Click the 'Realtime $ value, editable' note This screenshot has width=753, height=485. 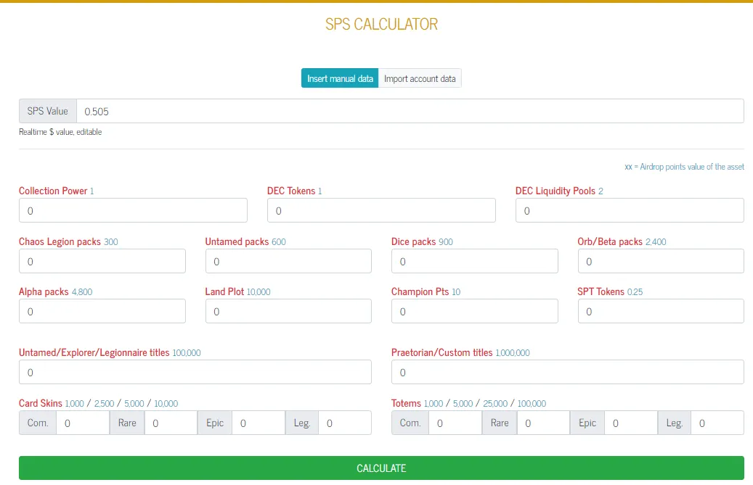coord(60,132)
